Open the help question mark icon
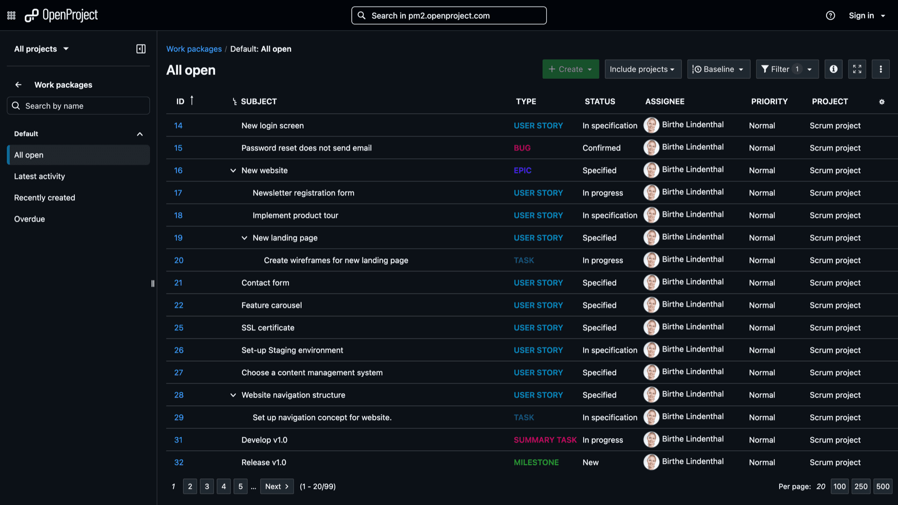This screenshot has height=505, width=898. click(830, 15)
